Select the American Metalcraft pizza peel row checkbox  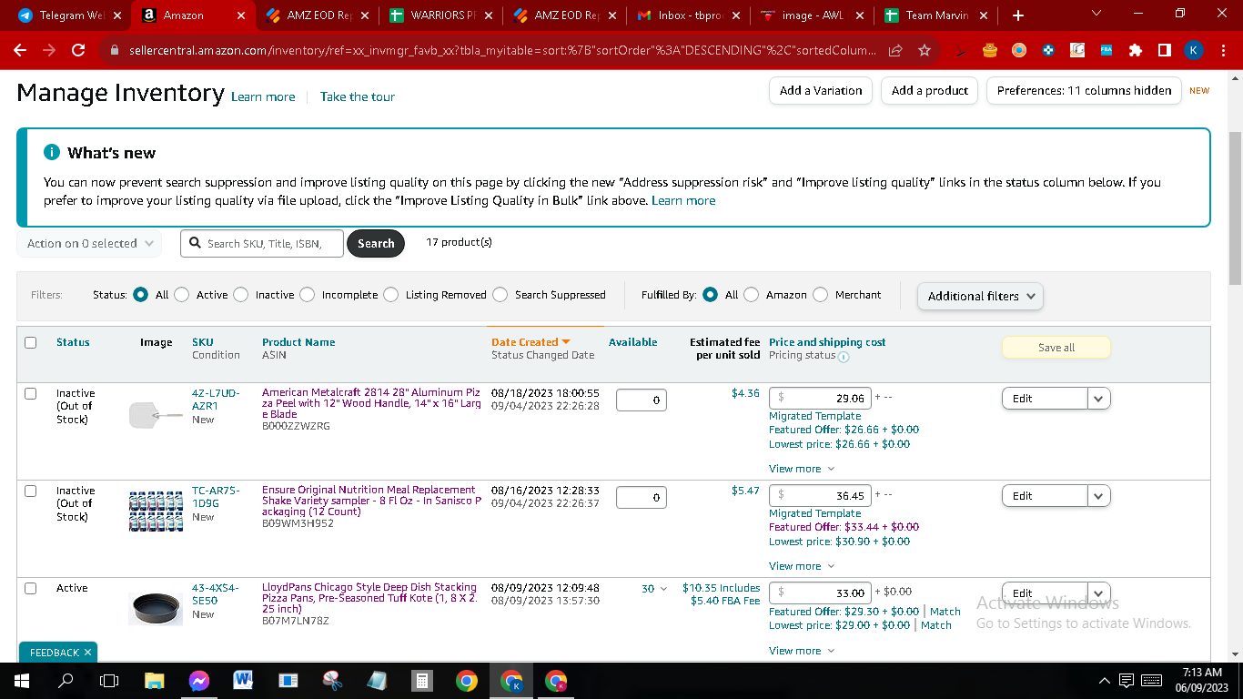tap(31, 393)
